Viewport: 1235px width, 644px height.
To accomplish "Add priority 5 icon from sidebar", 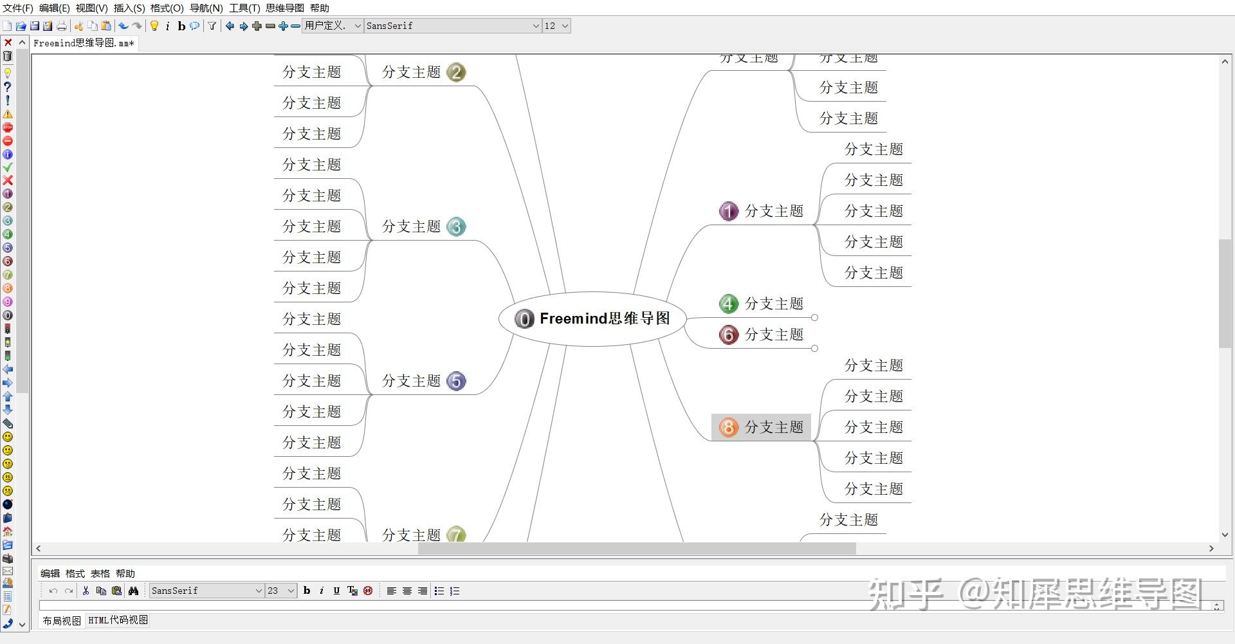I will (8, 248).
